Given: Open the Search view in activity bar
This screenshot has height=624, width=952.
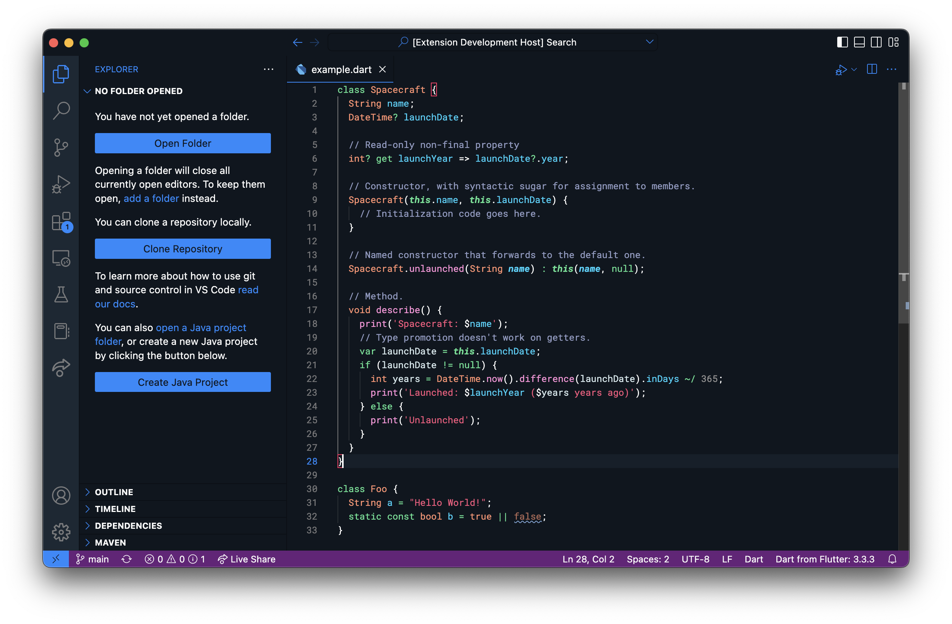Looking at the screenshot, I should 61,110.
